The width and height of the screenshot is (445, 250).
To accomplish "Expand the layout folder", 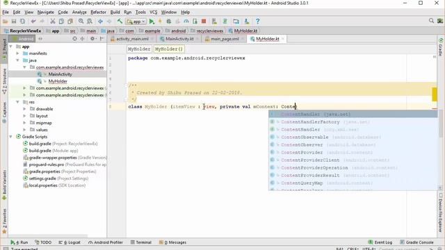I will (24, 116).
